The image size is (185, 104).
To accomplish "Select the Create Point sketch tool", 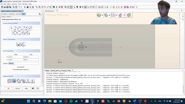I will tap(12, 28).
